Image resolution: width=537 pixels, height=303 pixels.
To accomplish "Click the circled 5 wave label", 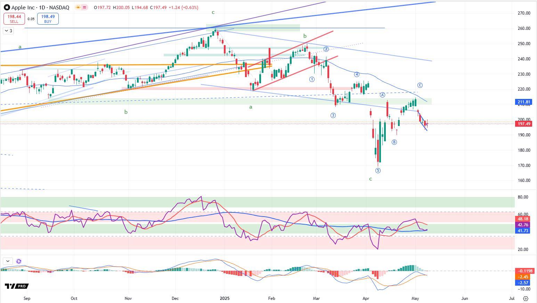I will 378,170.
